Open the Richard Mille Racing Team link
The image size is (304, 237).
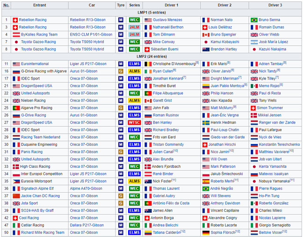tap(43, 232)
